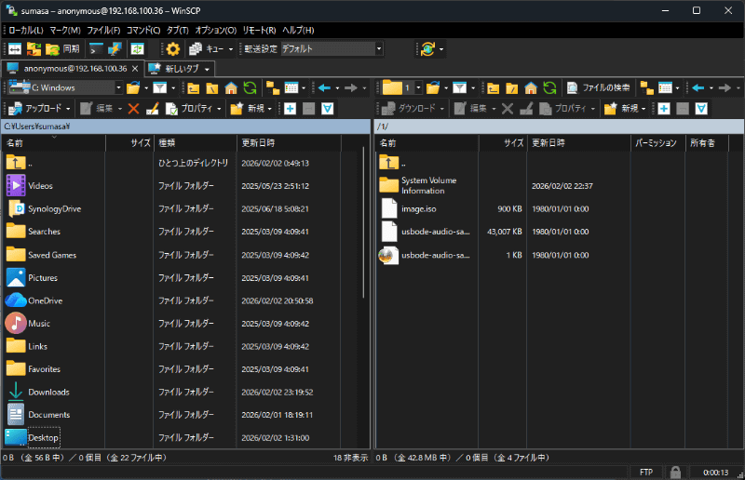Image resolution: width=745 pixels, height=480 pixels.
Task: Click remote panel open directory folder icon
Action: click(x=433, y=87)
